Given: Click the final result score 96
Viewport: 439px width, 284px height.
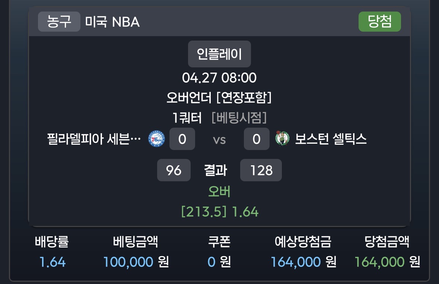Looking at the screenshot, I should [x=174, y=170].
